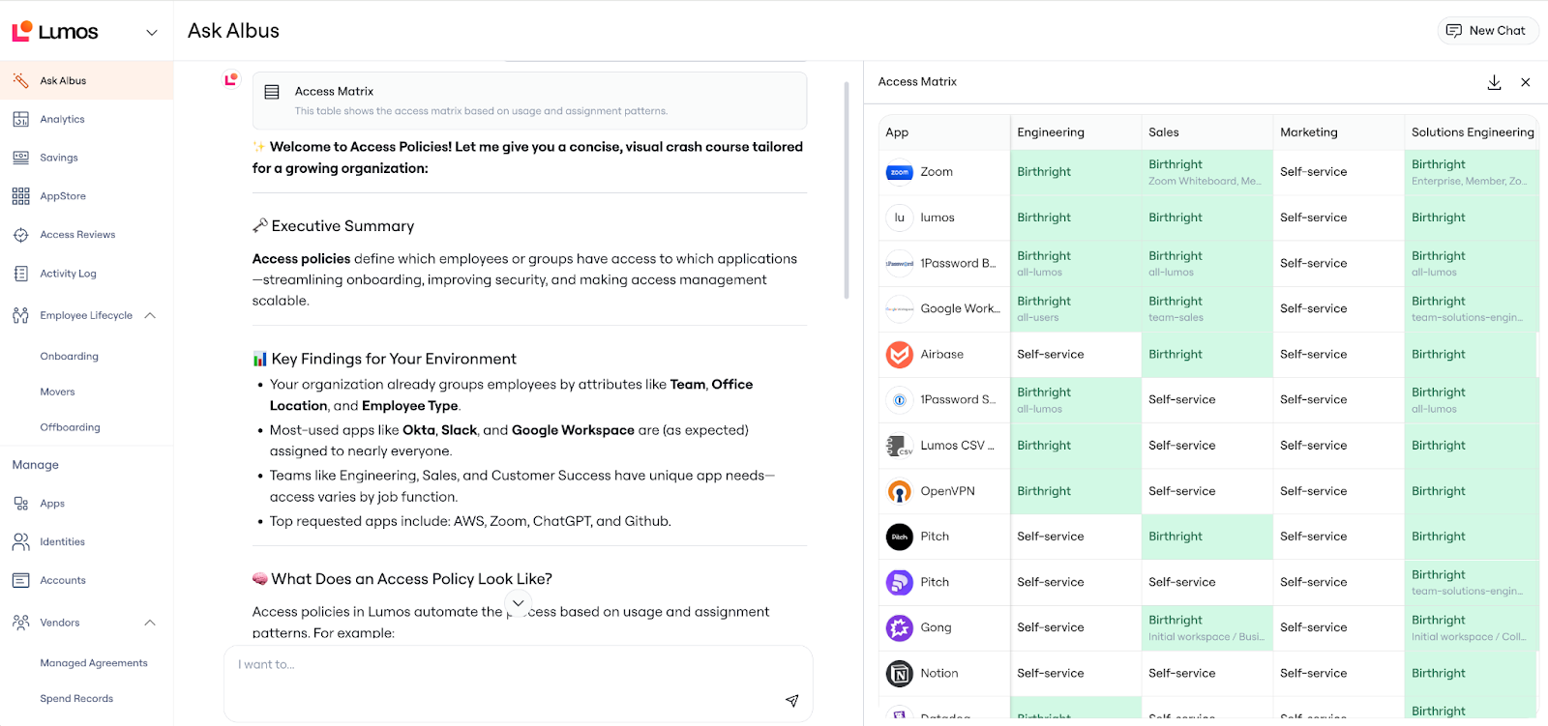
Task: Download the Access Matrix
Action: (x=1494, y=82)
